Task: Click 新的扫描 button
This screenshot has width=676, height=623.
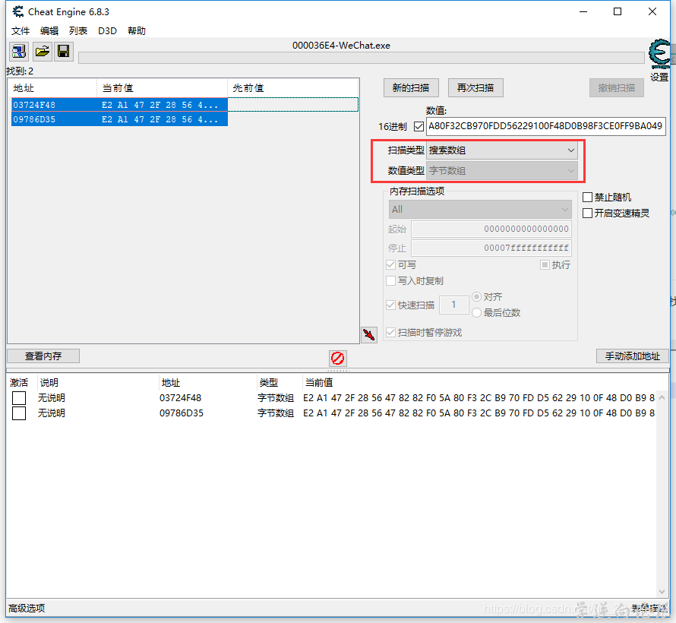Action: pos(411,88)
